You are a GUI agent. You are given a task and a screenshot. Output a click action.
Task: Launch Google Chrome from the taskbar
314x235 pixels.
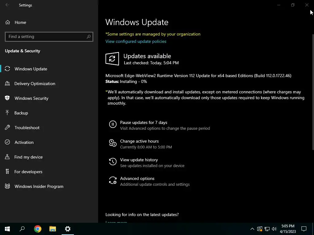pos(38,229)
